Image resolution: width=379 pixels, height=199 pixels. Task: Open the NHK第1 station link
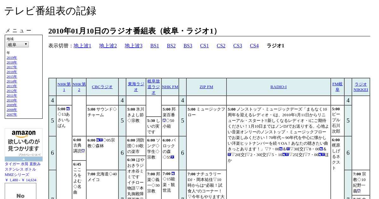[x=64, y=87]
